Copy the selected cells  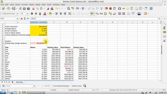point(37,9)
